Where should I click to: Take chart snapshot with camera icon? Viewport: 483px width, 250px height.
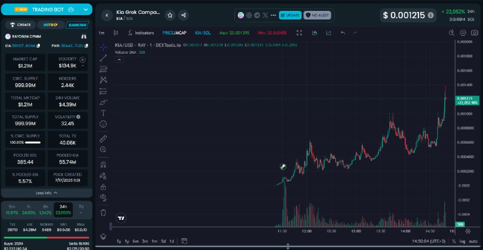475,33
